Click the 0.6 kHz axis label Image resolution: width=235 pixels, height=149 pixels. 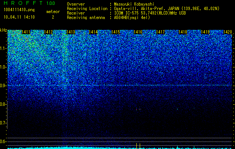coord(3,142)
